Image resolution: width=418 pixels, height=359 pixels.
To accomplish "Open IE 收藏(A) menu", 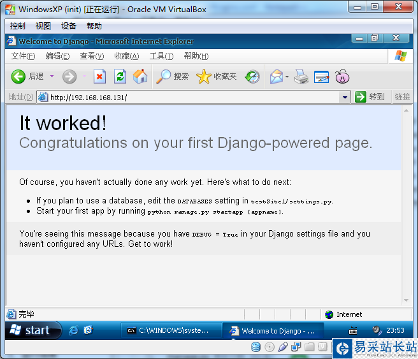I will (127, 56).
